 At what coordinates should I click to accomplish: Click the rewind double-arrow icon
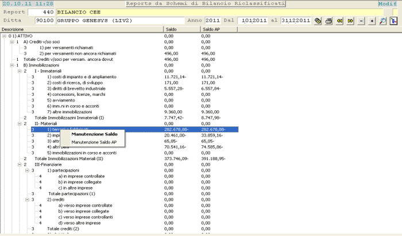tap(339, 21)
